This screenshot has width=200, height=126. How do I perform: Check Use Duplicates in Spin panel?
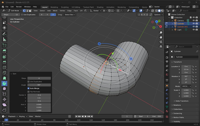tap(28, 82)
